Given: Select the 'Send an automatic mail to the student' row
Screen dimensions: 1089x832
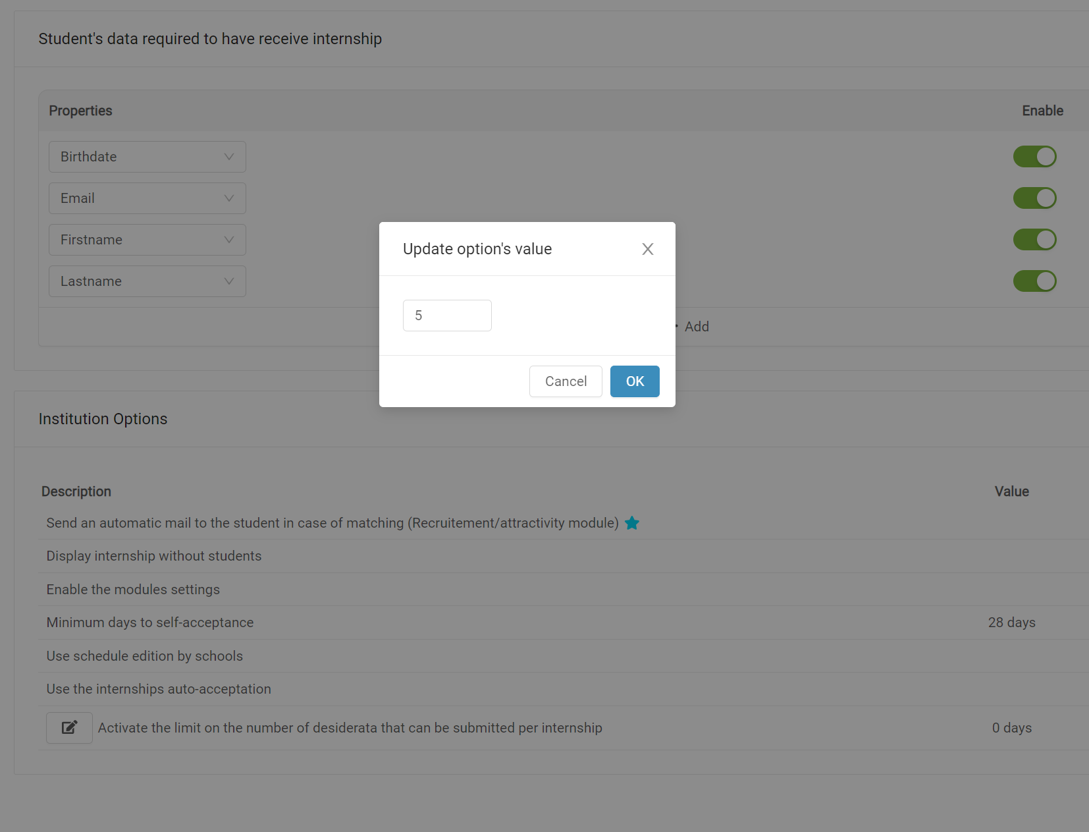Looking at the screenshot, I should point(564,523).
